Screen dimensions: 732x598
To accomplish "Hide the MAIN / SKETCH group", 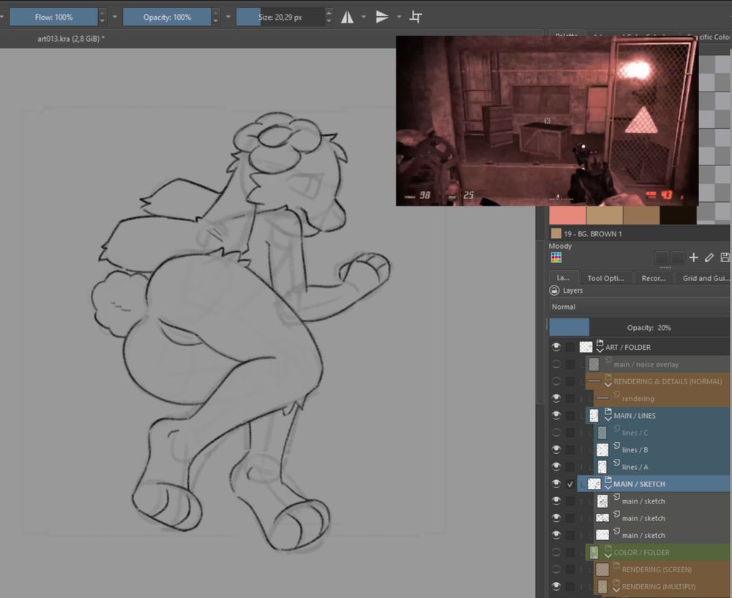I will click(556, 484).
